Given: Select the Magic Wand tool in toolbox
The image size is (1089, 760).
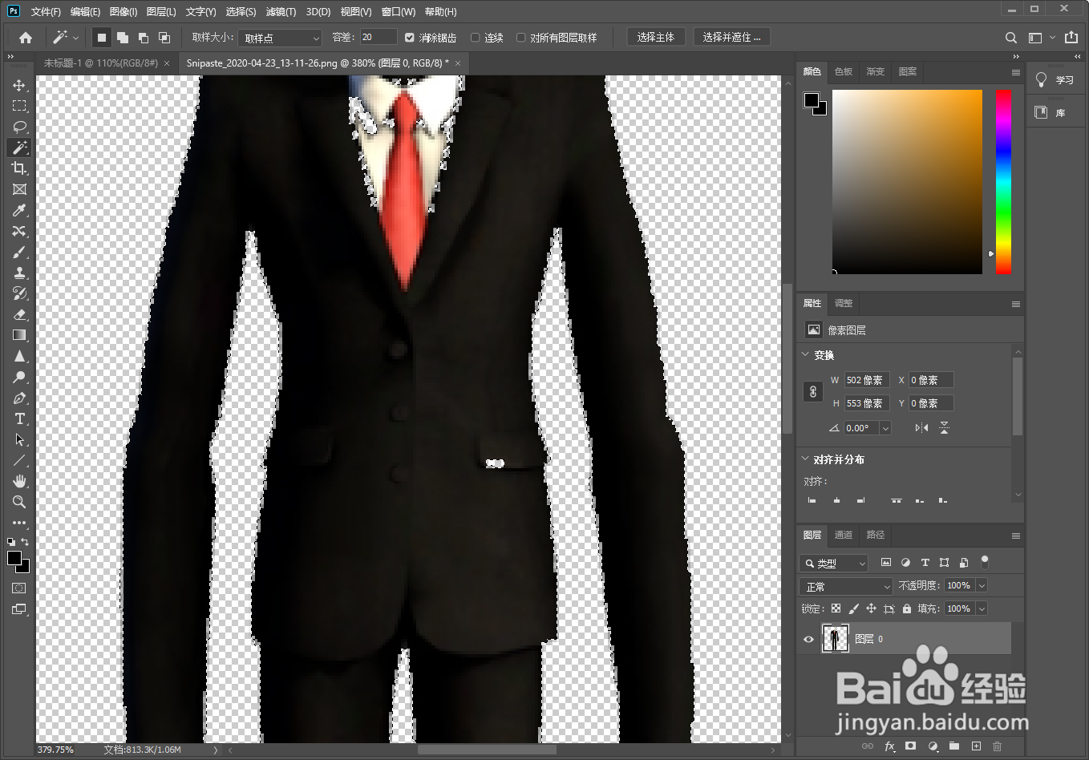Looking at the screenshot, I should [x=19, y=148].
